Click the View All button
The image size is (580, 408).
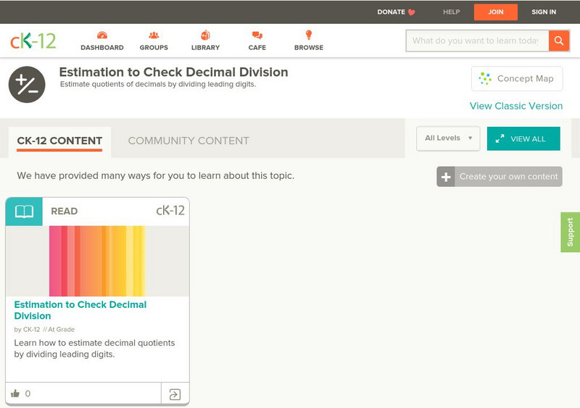click(x=523, y=138)
